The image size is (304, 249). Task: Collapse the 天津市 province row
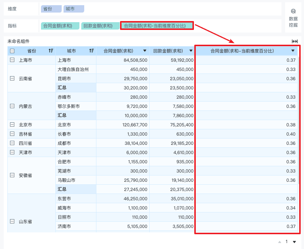point(12,152)
